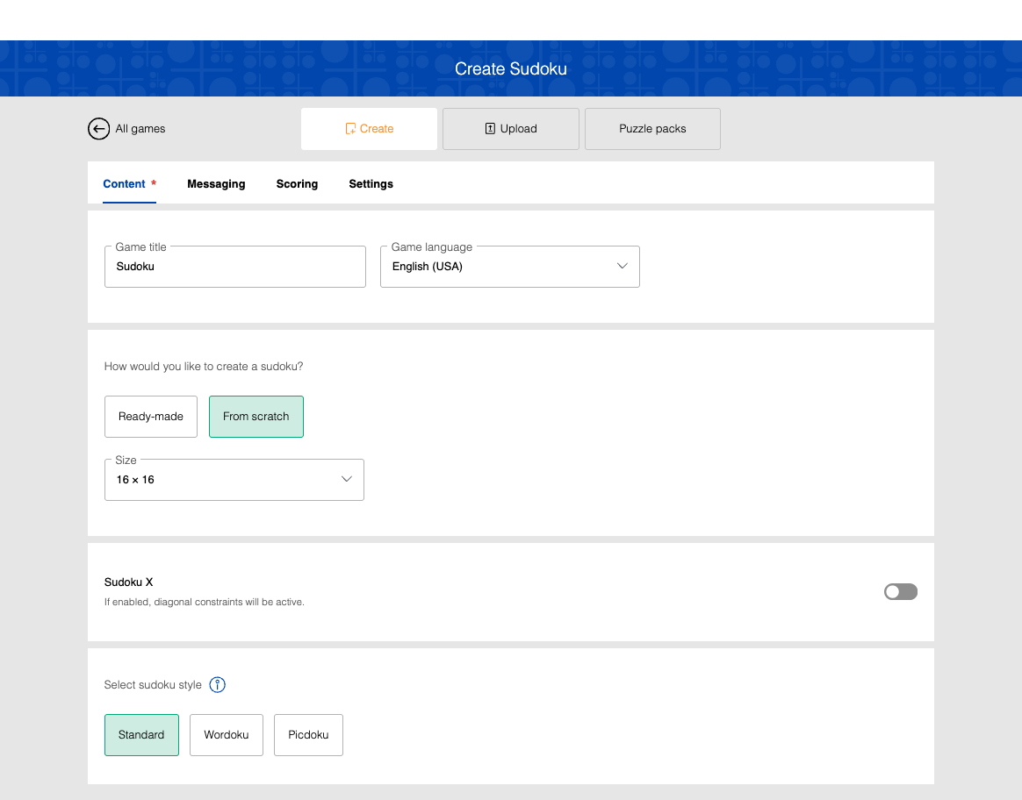Screen dimensions: 1022x800
Task: Select the Standard sudoku style
Action: pos(141,735)
